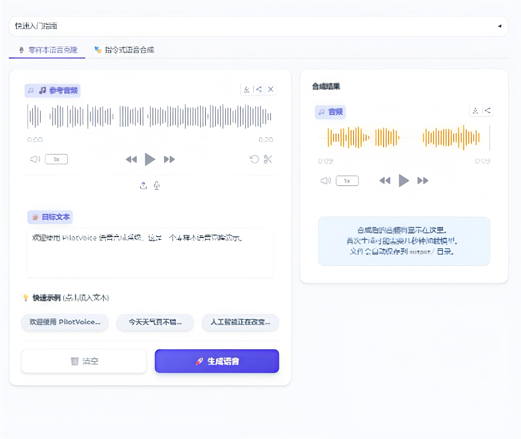Click the 快速入门指南 title text
521x439 pixels.
coord(36,26)
